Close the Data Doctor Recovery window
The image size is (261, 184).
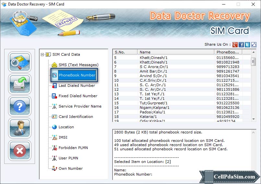click(253, 4)
